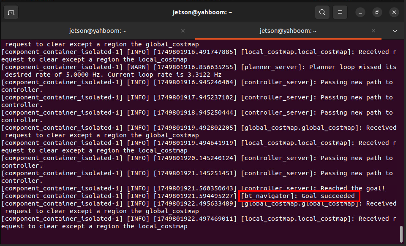This screenshot has width=406, height=246.
Task: Click the terminal vertical scrollbar thumb
Action: pos(401,234)
